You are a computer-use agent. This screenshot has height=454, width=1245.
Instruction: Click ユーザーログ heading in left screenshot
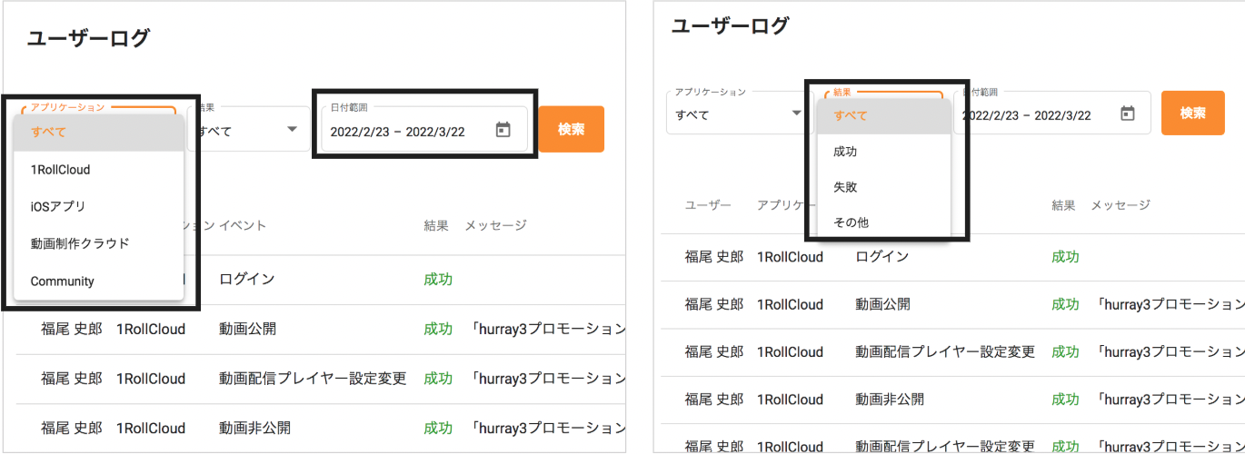click(x=87, y=38)
